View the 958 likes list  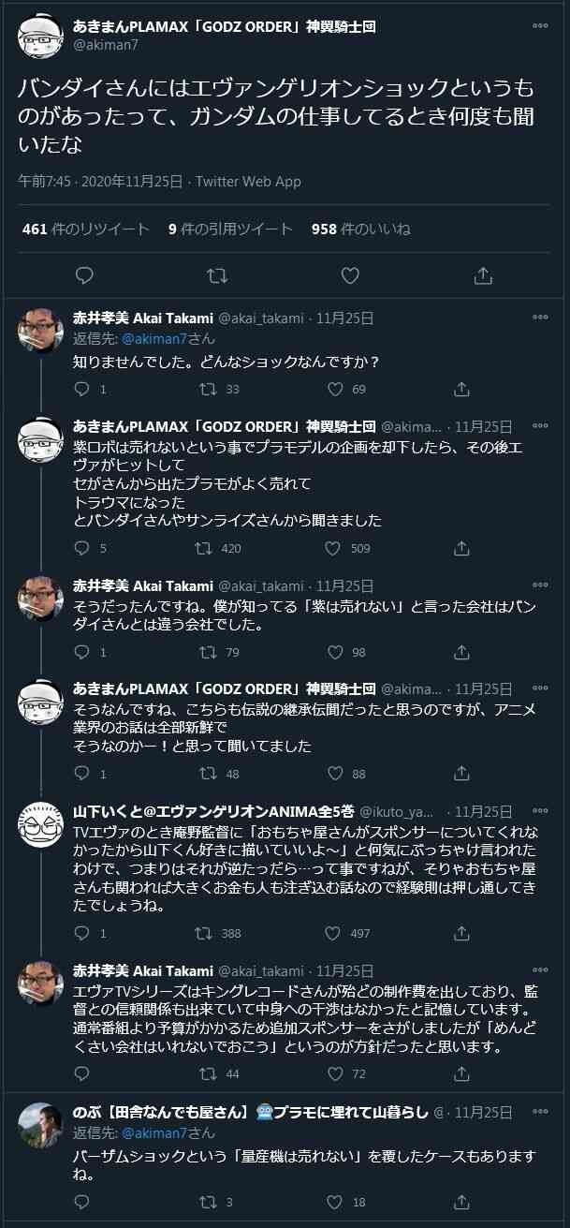(360, 229)
